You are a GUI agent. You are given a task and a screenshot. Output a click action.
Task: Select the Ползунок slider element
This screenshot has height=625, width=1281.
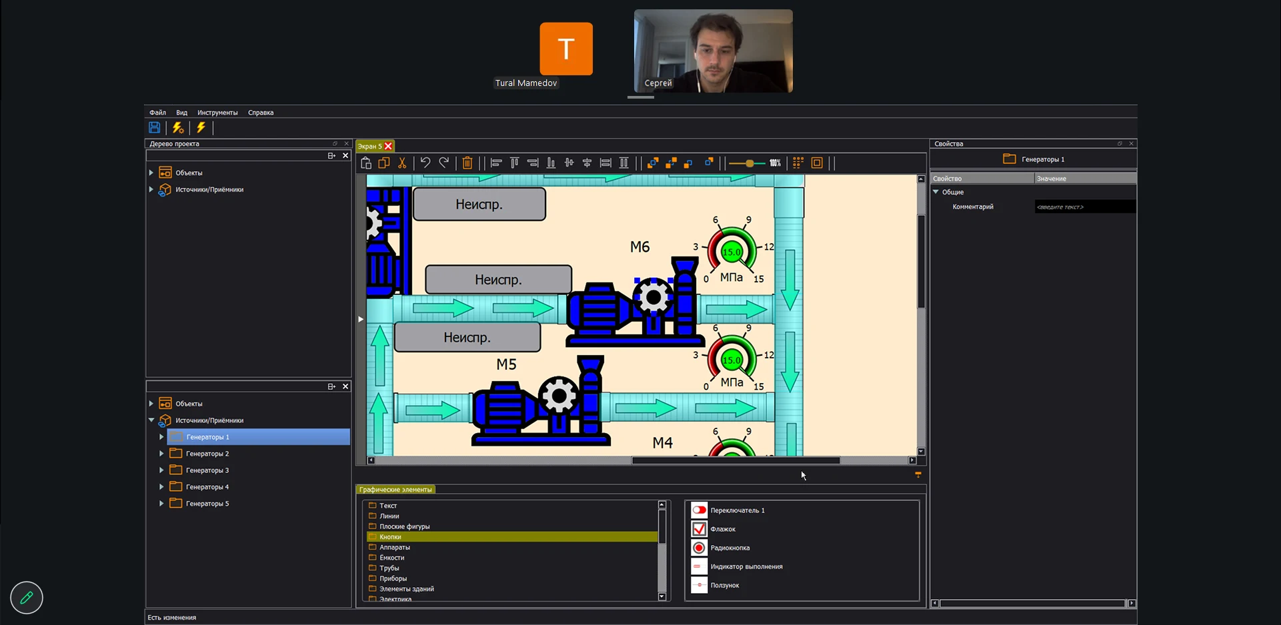point(716,585)
